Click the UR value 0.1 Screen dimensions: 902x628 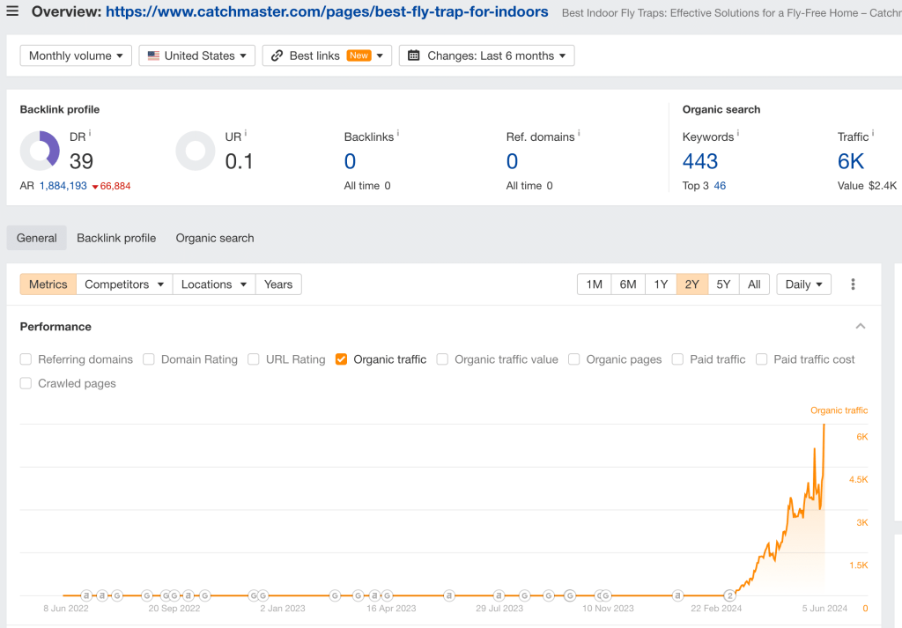(239, 161)
